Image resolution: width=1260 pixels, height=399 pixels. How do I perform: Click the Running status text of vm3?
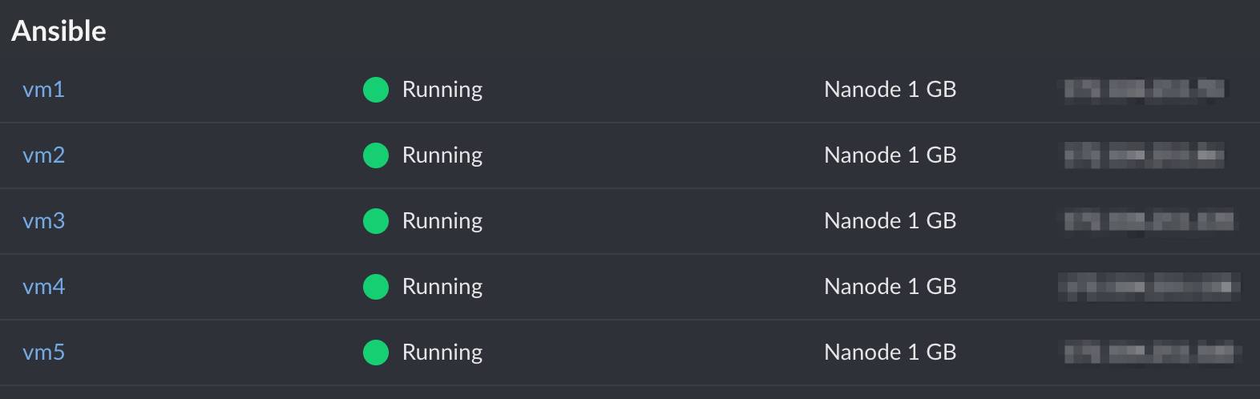[442, 221]
